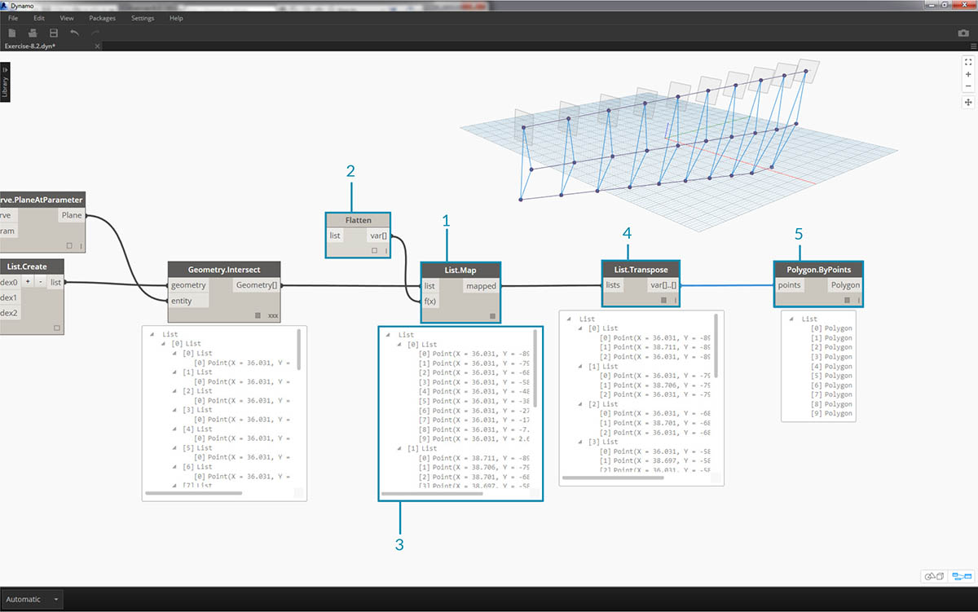Viewport: 978px width, 612px height.
Task: Remove an index with List.Create minus button
Action: click(40, 282)
